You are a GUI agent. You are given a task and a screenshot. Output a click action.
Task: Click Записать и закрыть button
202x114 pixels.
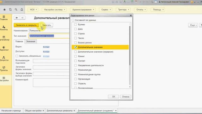pyautogui.click(x=26, y=25)
